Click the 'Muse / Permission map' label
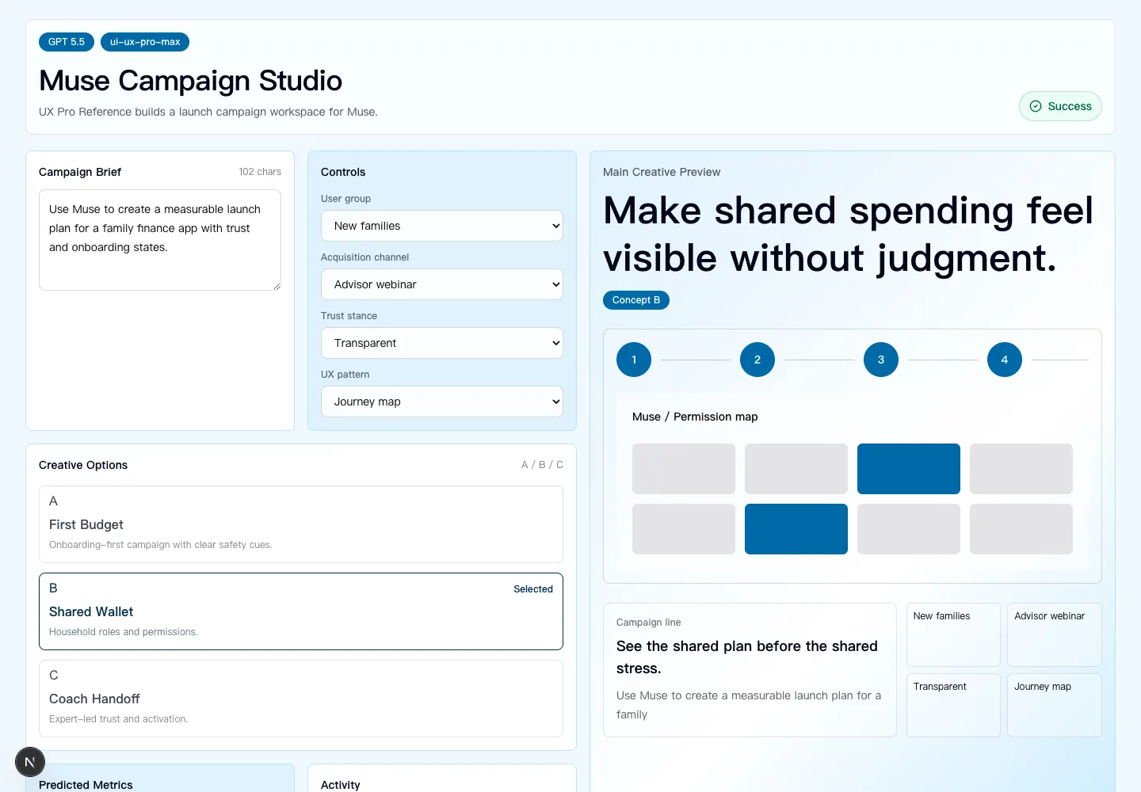The height and width of the screenshot is (792, 1141). pyautogui.click(x=695, y=417)
